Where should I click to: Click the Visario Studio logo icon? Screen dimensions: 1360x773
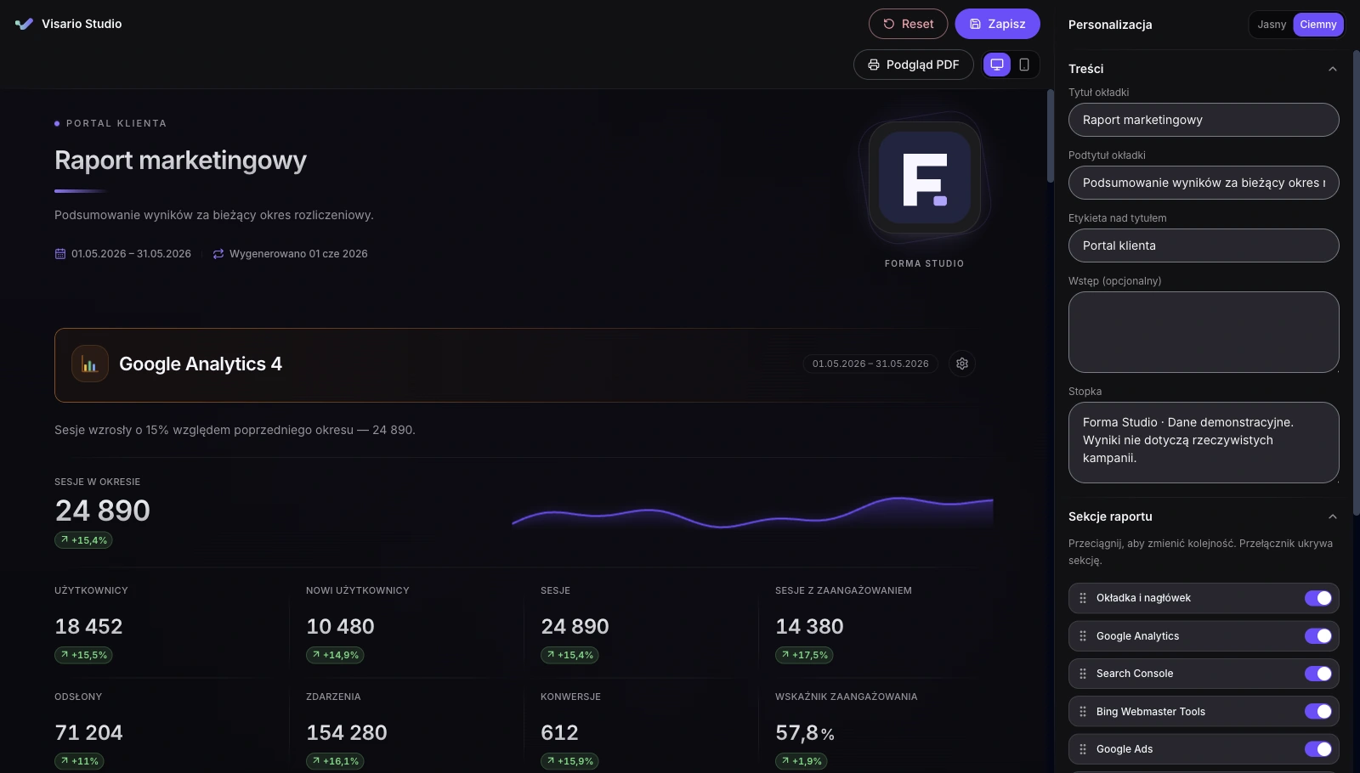pyautogui.click(x=24, y=24)
